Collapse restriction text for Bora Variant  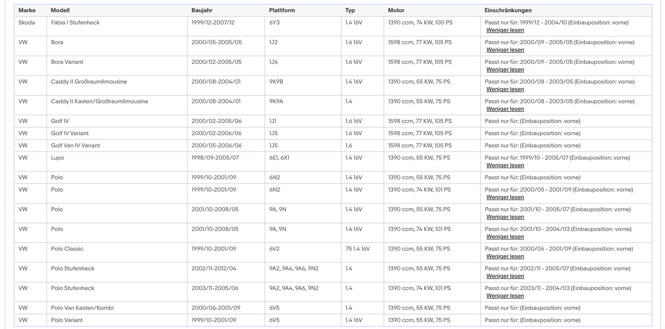point(505,70)
